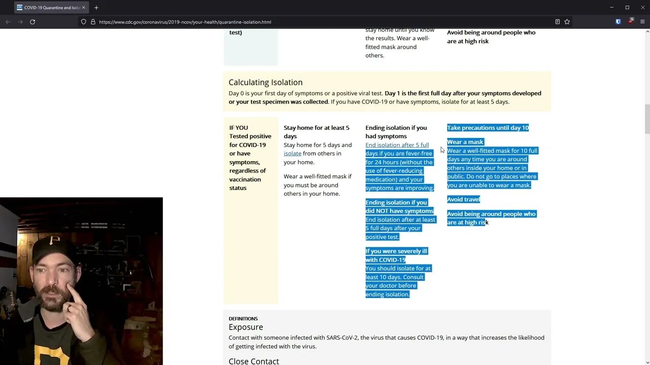Click the 'Wear a mask' subheading
650x365 pixels.
pyautogui.click(x=465, y=142)
